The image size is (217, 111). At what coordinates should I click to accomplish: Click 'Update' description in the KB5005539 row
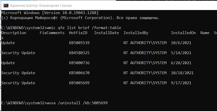pyautogui.click(x=8, y=43)
